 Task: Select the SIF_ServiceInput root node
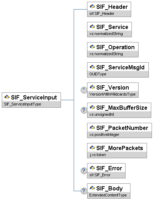pos(31,100)
